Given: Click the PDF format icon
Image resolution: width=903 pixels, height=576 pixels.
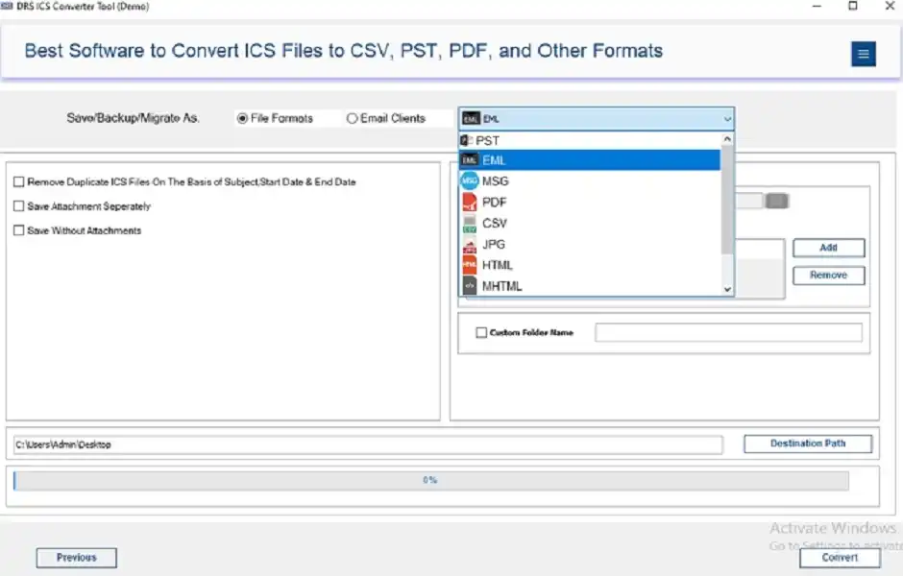Looking at the screenshot, I should coord(470,202).
